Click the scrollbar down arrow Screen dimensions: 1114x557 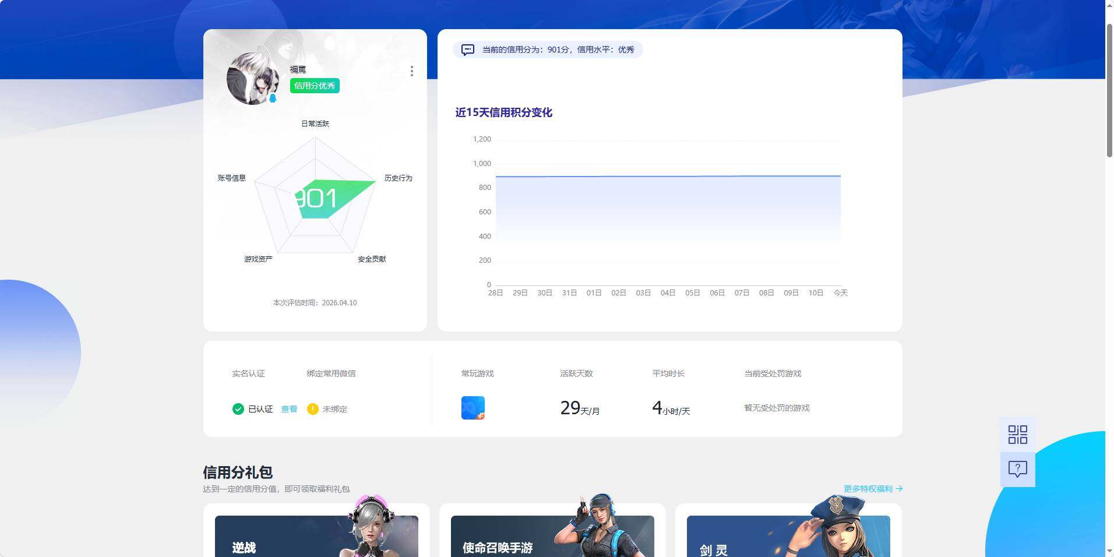coord(1109,551)
